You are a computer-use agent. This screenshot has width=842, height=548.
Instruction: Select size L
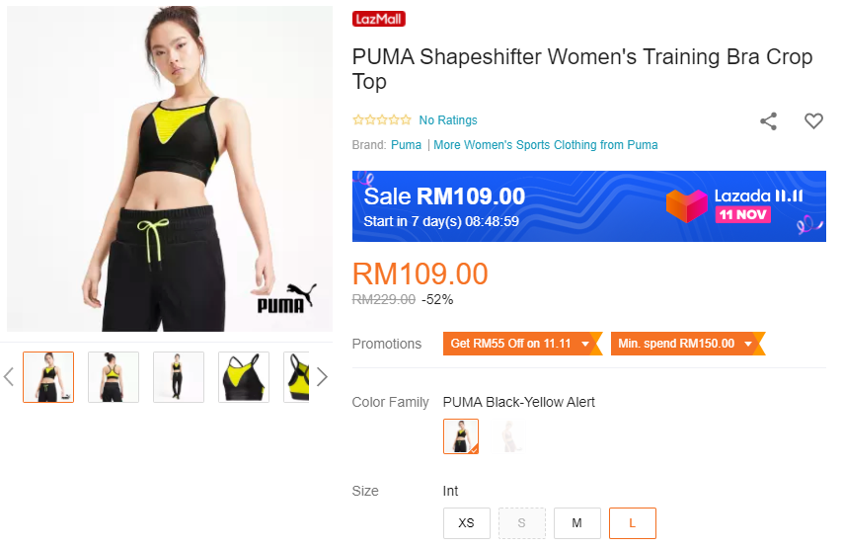click(633, 522)
